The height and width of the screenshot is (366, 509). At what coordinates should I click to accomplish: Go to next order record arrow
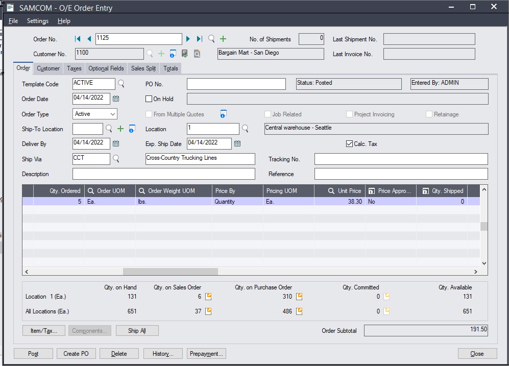pyautogui.click(x=188, y=39)
